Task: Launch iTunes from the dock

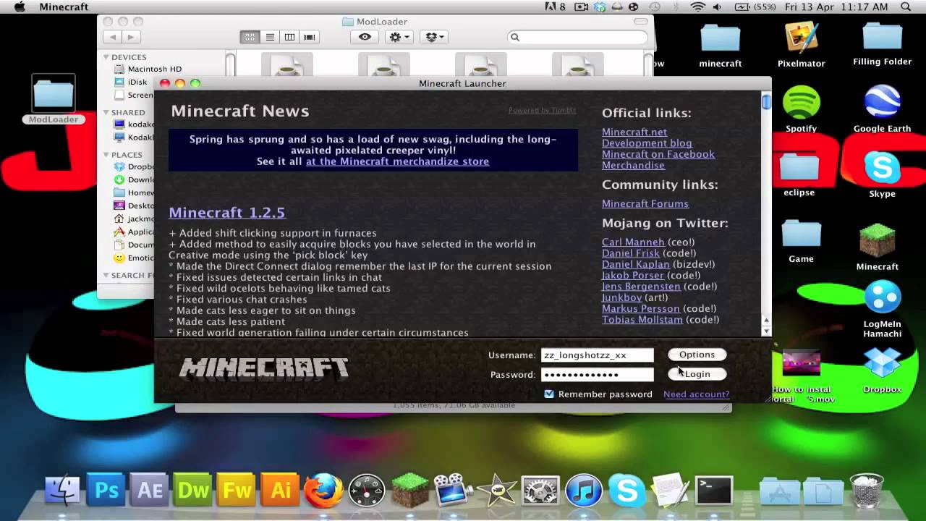Action: tap(584, 490)
